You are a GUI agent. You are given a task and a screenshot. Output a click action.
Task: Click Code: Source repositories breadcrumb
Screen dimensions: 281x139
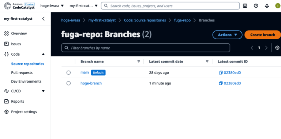[x=145, y=20]
